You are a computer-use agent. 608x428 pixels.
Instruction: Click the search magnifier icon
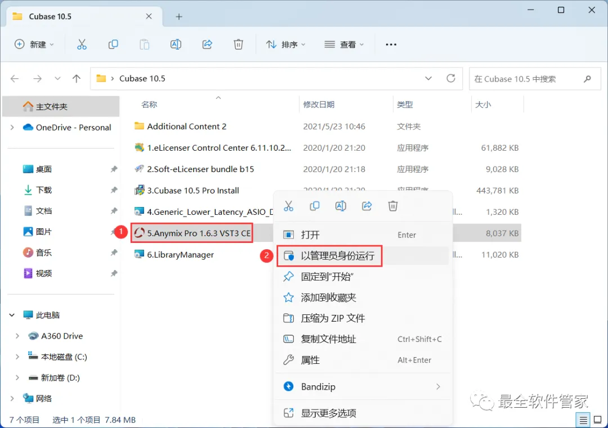point(587,79)
